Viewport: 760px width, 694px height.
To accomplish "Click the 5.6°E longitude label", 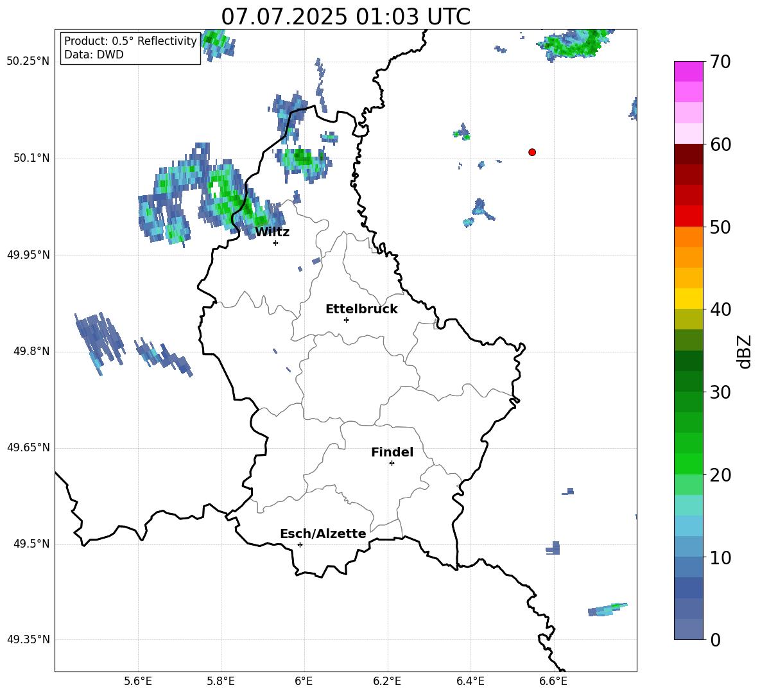I will [138, 681].
